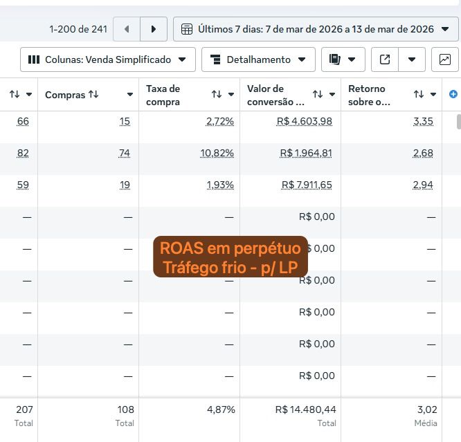Image resolution: width=461 pixels, height=442 pixels.
Task: Add a new column with plus icon
Action: (x=453, y=94)
